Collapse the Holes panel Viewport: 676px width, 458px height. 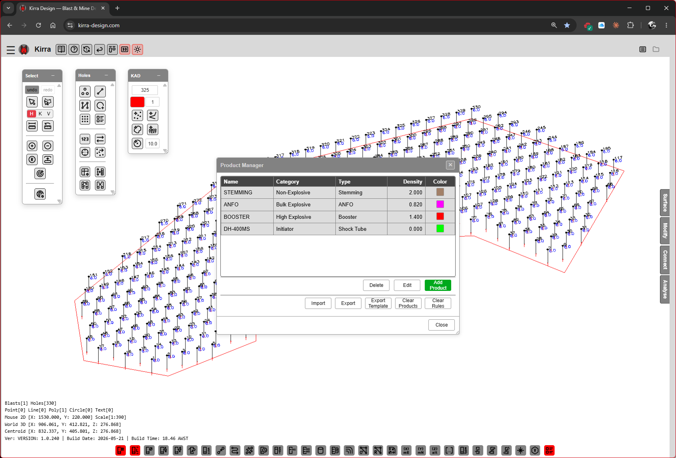(106, 75)
